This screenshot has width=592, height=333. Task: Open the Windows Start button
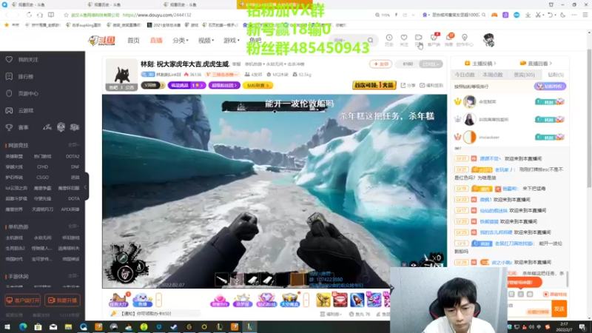coord(7,327)
